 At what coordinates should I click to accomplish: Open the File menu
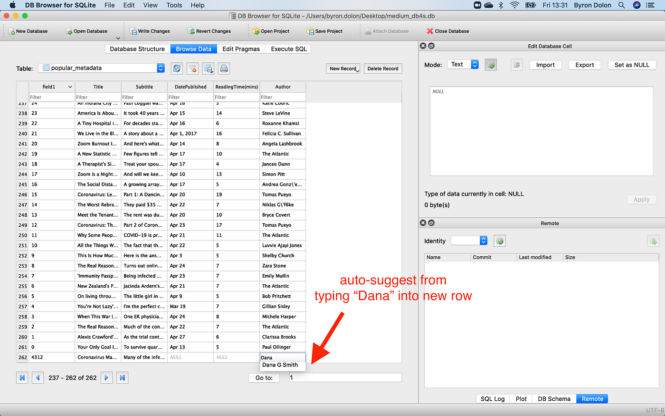click(x=110, y=5)
